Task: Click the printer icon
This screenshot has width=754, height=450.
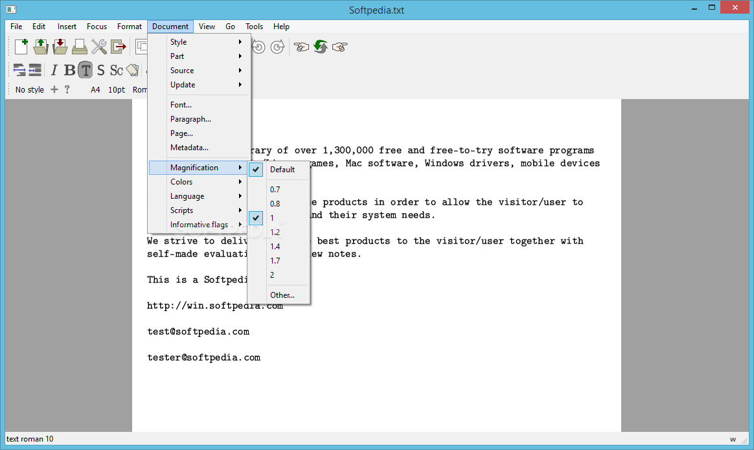Action: [x=79, y=47]
